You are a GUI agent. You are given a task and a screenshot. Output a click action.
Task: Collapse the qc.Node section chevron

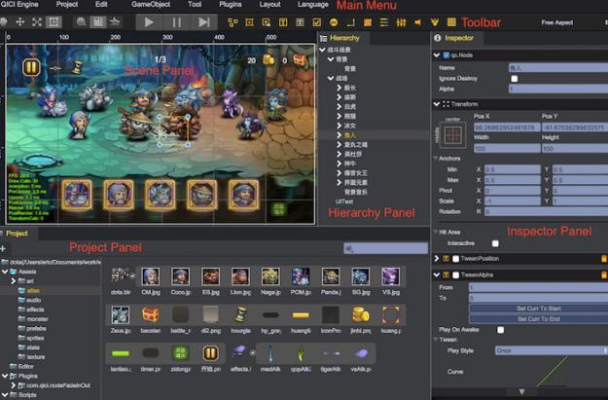(x=437, y=55)
